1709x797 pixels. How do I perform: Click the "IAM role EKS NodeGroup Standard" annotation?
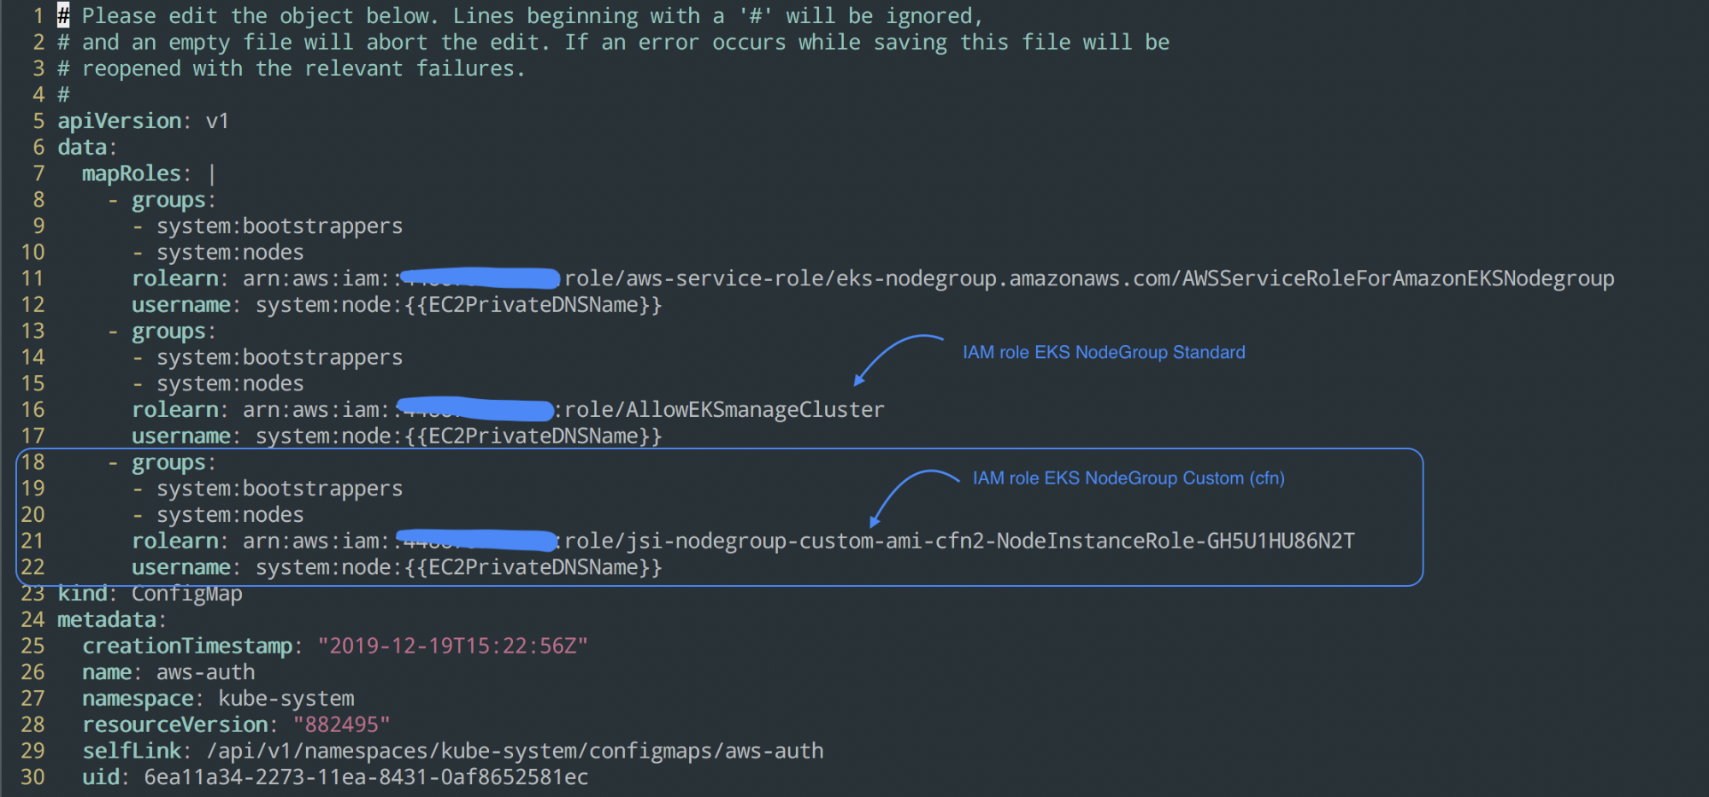click(x=1103, y=352)
